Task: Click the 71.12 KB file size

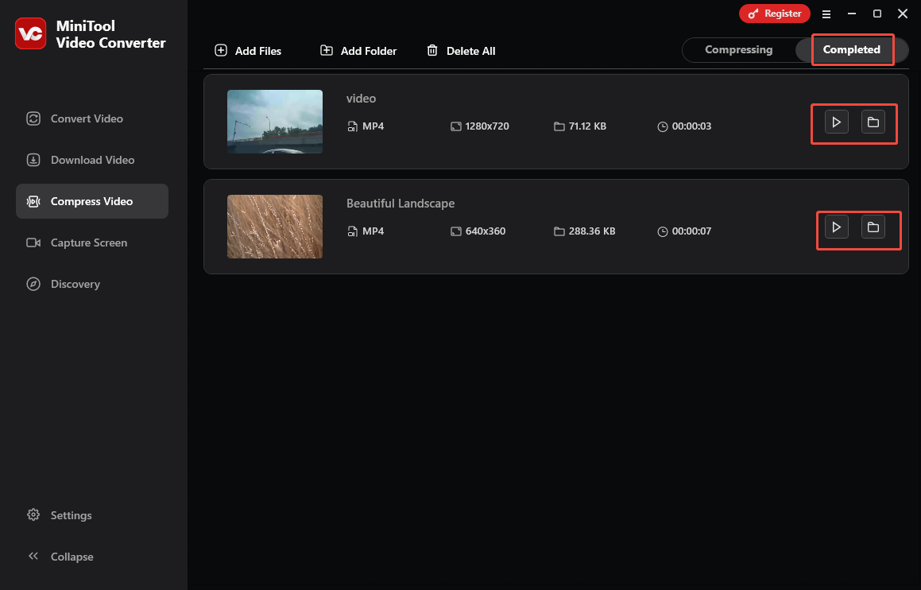Action: [587, 126]
